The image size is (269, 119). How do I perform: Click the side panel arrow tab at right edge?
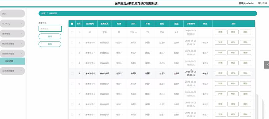coord(267,65)
